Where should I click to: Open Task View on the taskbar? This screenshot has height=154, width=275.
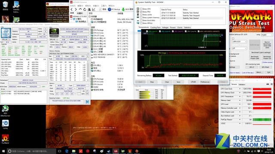tap(60, 151)
